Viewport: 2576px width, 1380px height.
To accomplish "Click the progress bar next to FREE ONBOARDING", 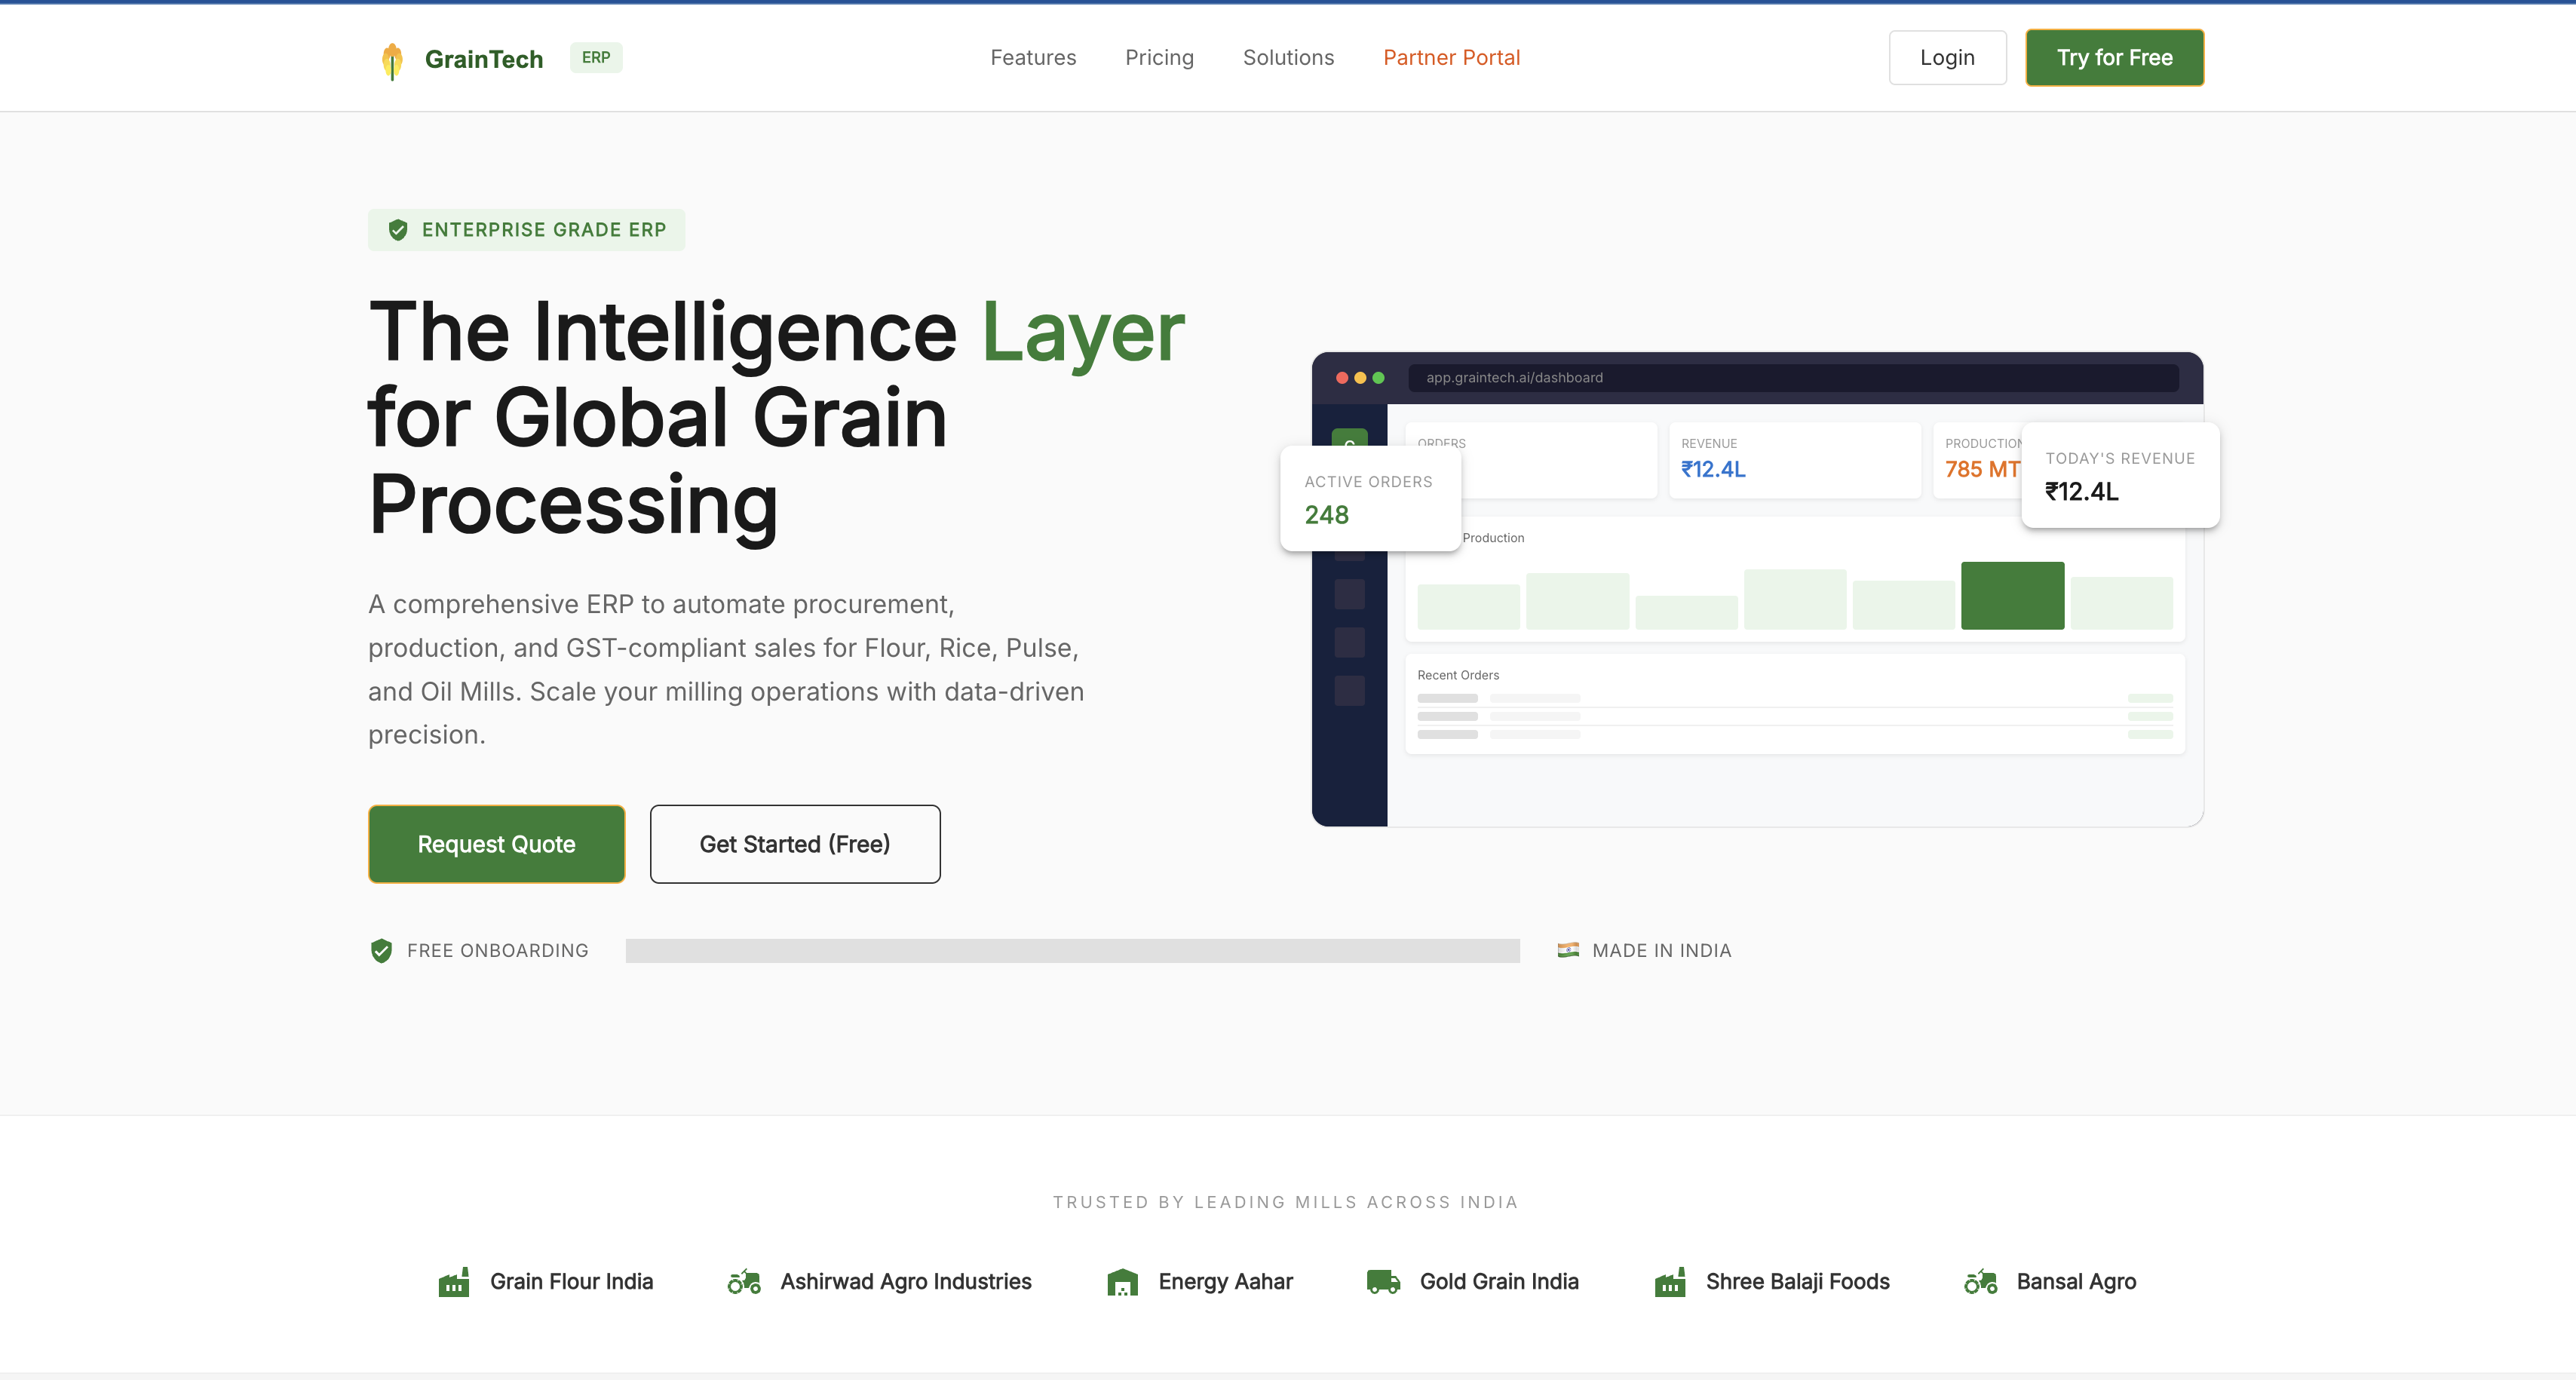I will tap(1072, 950).
